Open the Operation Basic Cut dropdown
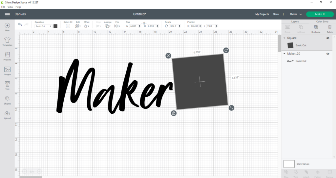The height and width of the screenshot is (178, 336). tap(43, 26)
